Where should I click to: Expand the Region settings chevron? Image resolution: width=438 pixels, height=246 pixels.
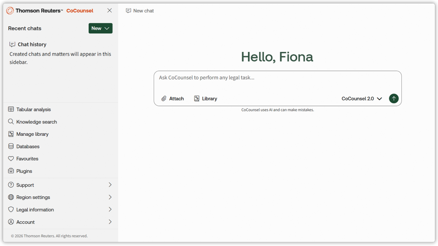click(x=110, y=197)
